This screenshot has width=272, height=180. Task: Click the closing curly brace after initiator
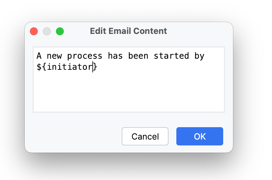[95, 67]
